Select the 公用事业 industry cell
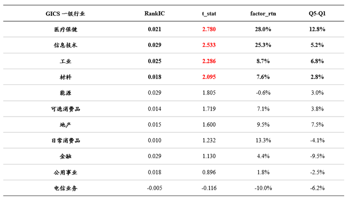The height and width of the screenshot is (199, 346). point(66,172)
